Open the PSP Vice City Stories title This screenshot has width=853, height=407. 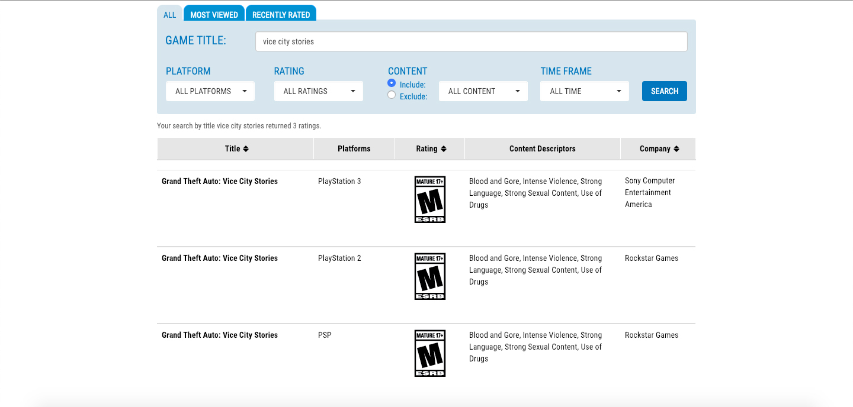(220, 335)
